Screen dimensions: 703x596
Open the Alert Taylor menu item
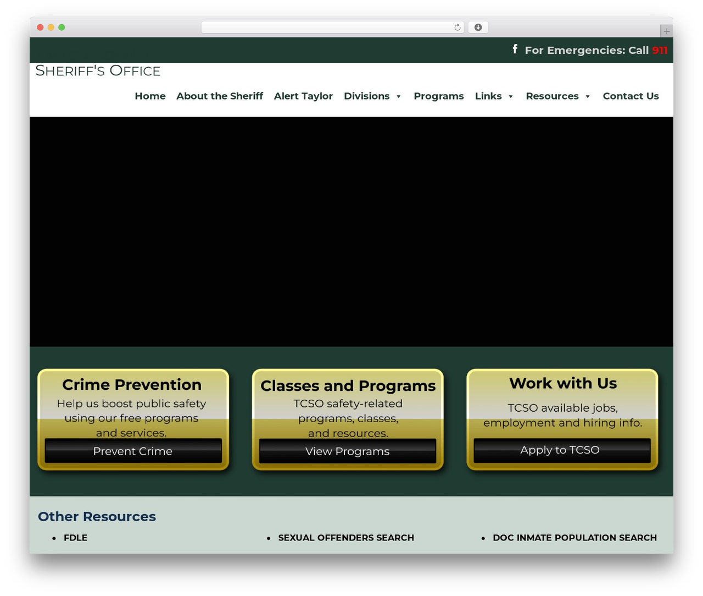[303, 96]
